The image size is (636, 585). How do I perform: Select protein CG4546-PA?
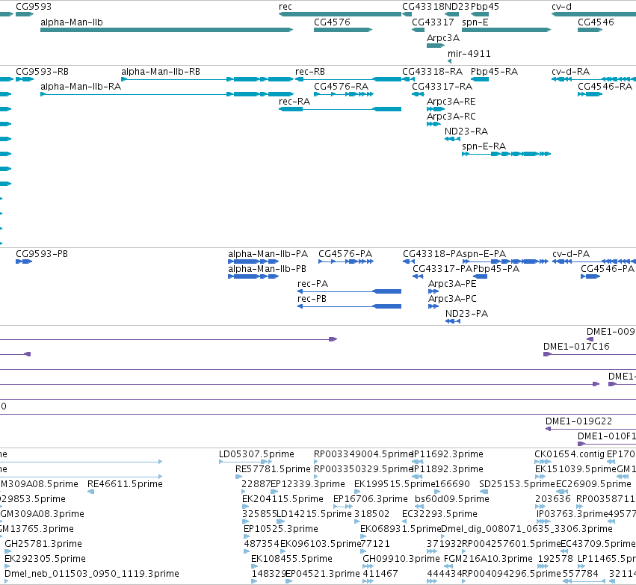tap(608, 269)
